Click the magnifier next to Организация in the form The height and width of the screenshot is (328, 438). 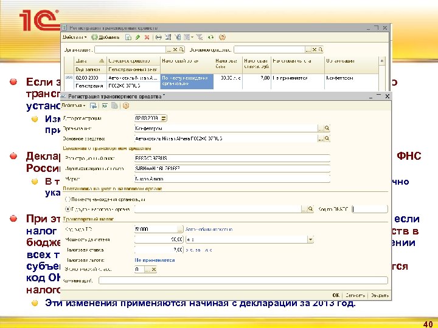tap(327, 128)
